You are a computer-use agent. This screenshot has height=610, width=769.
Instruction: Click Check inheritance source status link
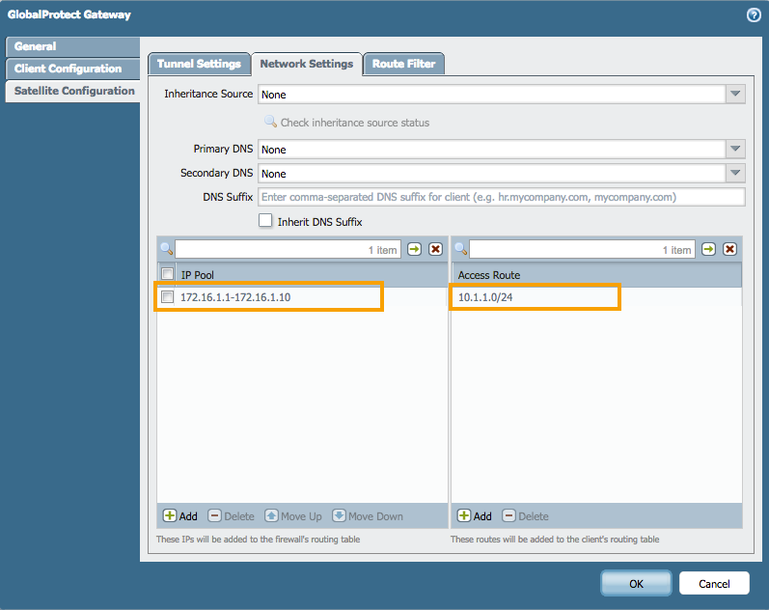point(354,123)
